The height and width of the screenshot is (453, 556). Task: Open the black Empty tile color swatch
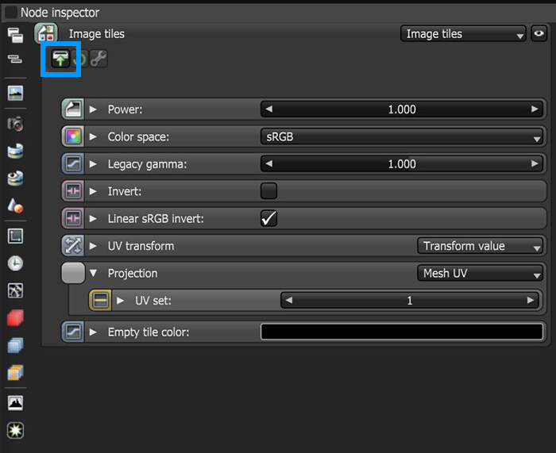click(402, 332)
